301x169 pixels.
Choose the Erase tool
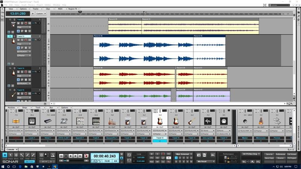coord(33,155)
